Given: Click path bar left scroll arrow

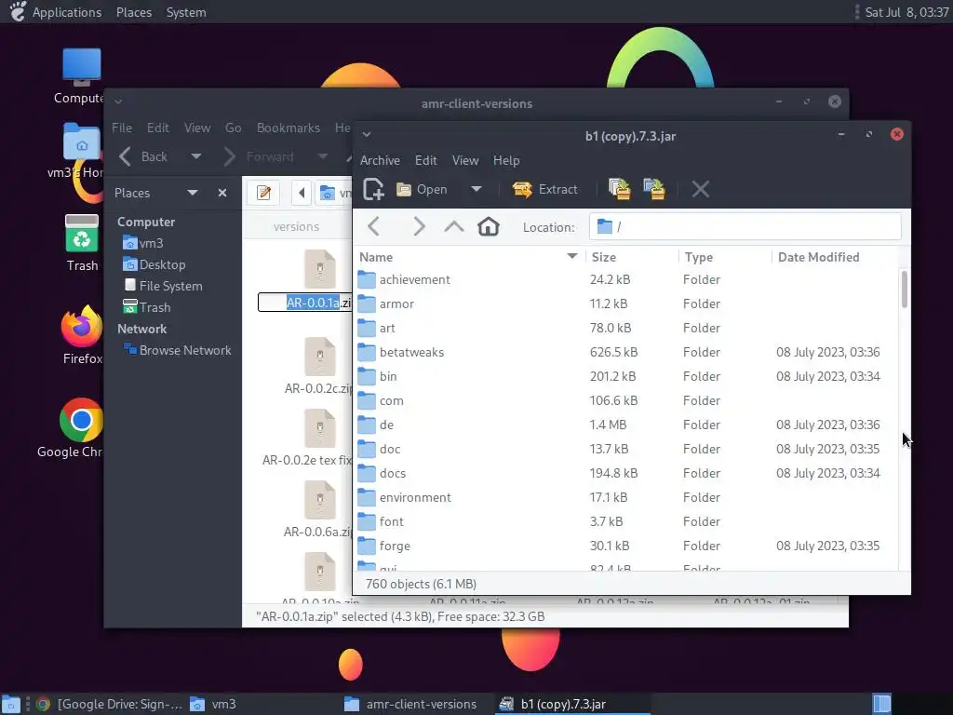Looking at the screenshot, I should point(302,194).
